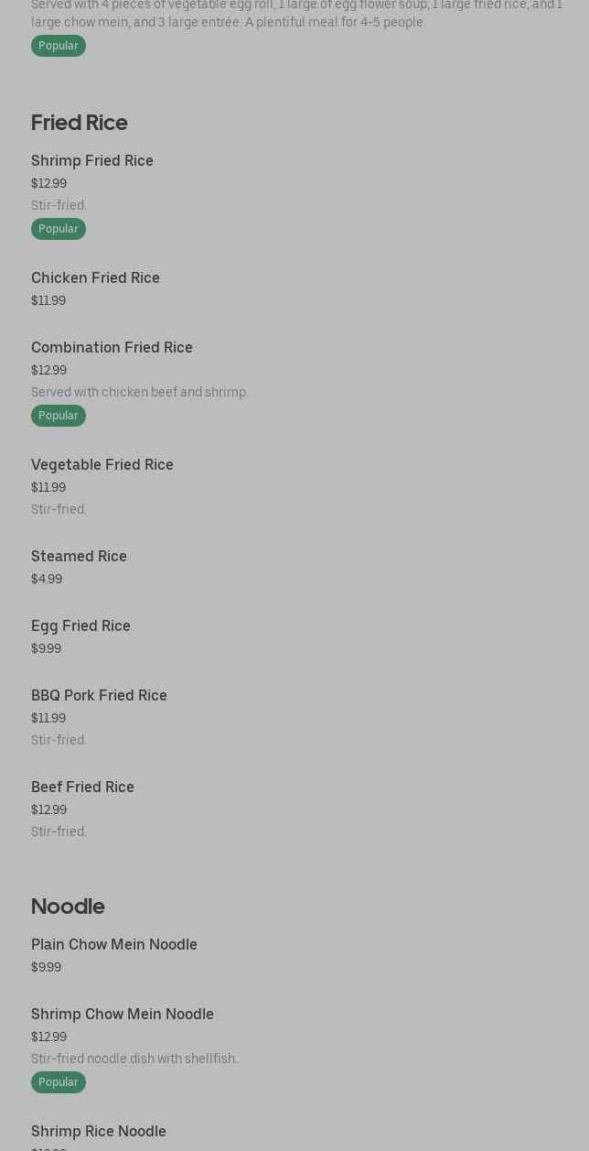This screenshot has width=589, height=1151.
Task: Pick BBQ Pork Fried Rice
Action: (99, 696)
